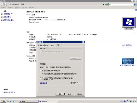Screen dimensions: 137x103
Task: Switch to 计算机名 tab in dialog
Action: click(41, 45)
